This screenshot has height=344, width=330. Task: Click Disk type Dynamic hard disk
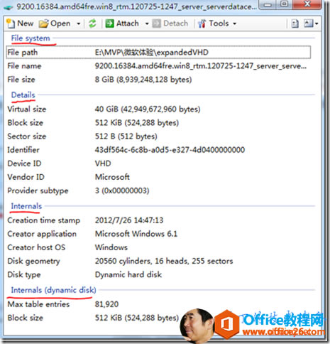128,274
